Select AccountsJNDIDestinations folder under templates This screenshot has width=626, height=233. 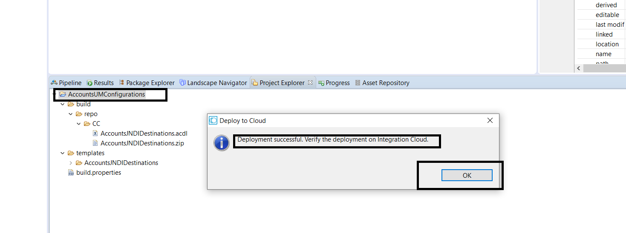click(121, 163)
